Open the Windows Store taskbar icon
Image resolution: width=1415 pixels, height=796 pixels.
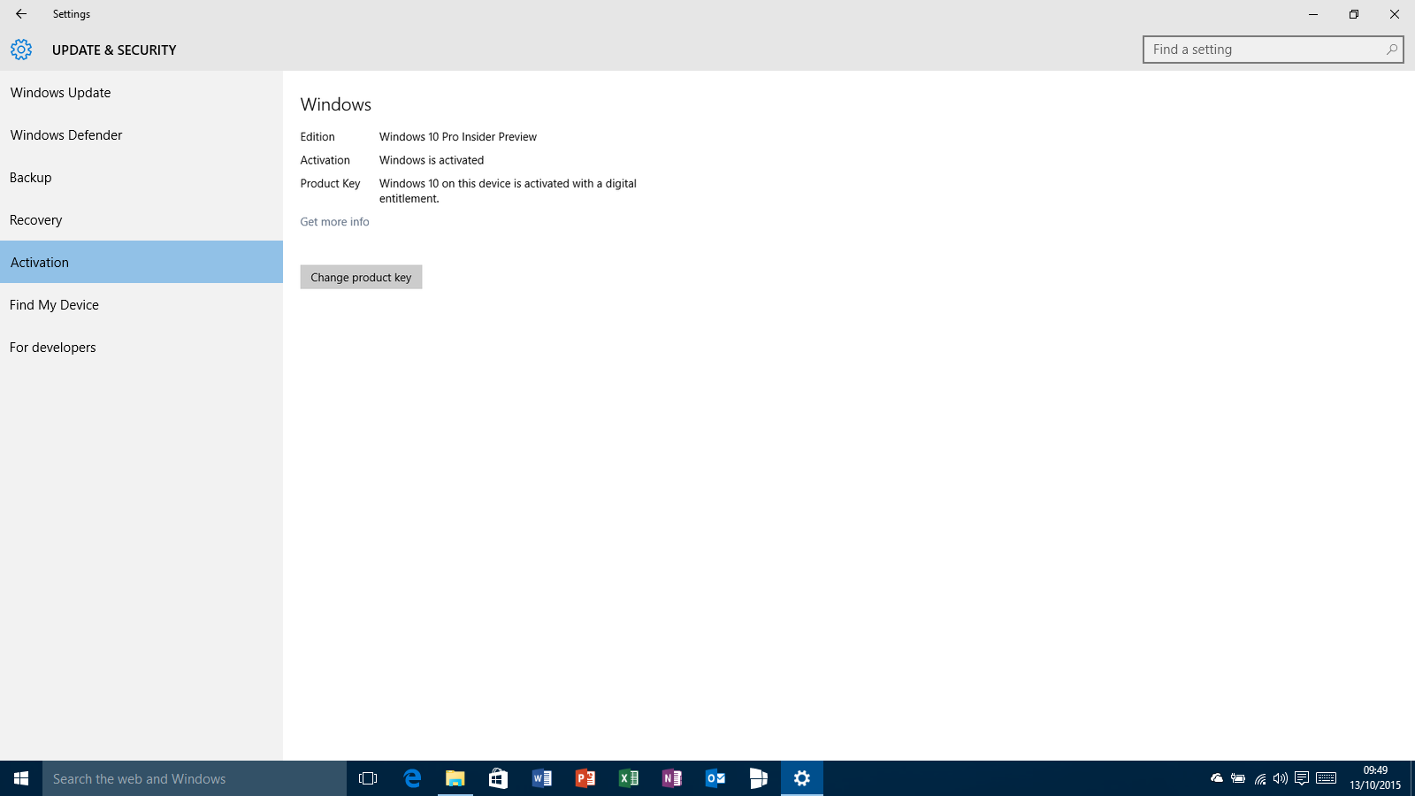point(498,778)
